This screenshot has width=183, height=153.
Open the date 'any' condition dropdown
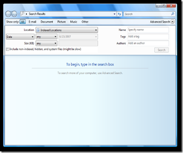pyautogui.click(x=47, y=37)
